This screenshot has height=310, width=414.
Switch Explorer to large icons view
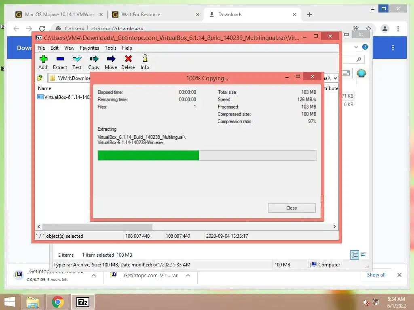coord(363,255)
